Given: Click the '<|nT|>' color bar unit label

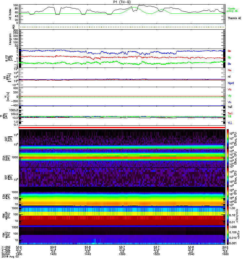Looking at the screenshot, I should click(x=239, y=235).
